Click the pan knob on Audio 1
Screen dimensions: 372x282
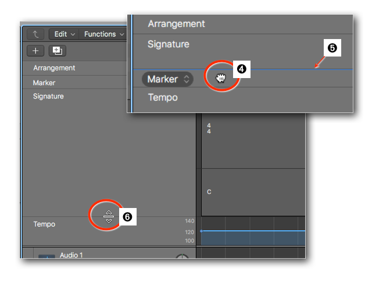click(182, 257)
